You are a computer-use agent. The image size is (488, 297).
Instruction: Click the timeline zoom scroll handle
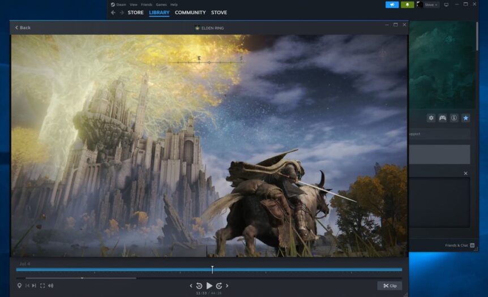pos(81,278)
